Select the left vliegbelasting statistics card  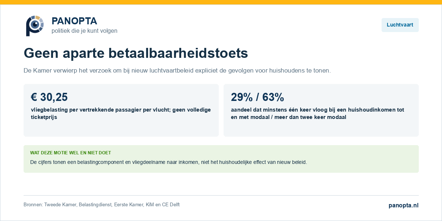pyautogui.click(x=121, y=110)
